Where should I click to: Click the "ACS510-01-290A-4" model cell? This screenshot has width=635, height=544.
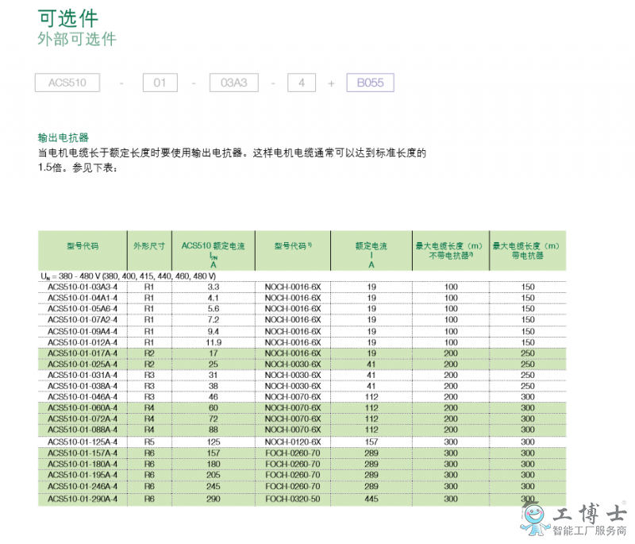tap(83, 499)
